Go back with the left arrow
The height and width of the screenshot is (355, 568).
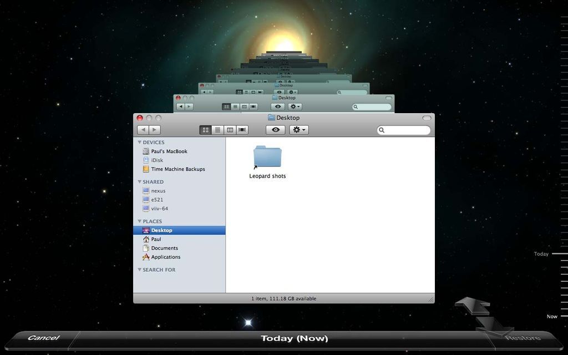coord(143,130)
